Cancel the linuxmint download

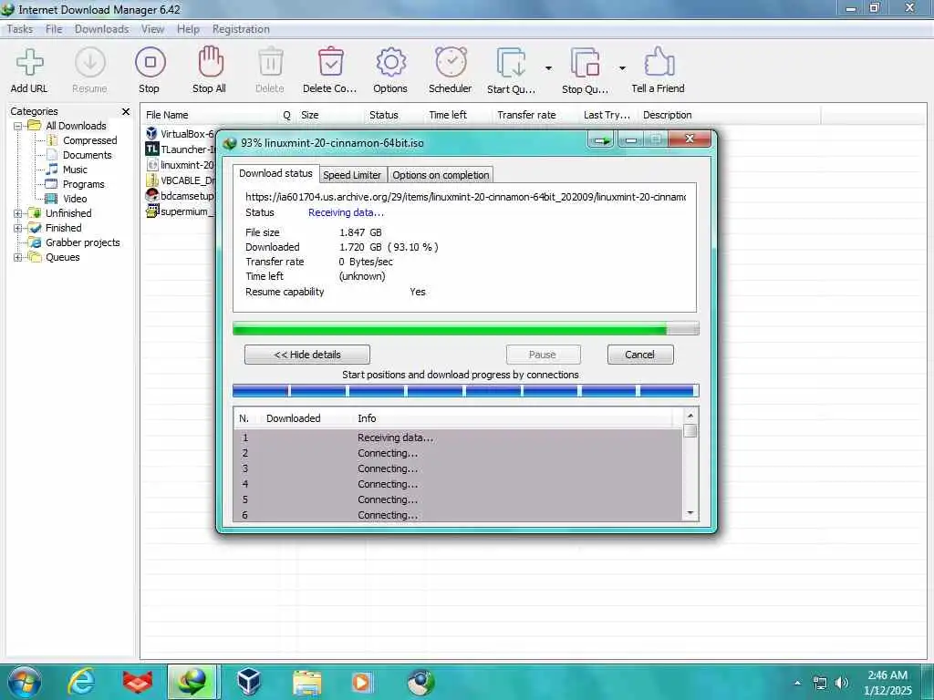pos(640,355)
